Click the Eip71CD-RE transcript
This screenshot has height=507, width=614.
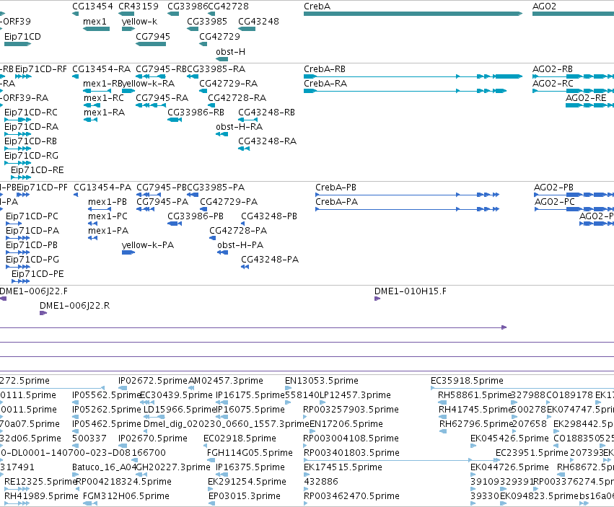[21, 177]
